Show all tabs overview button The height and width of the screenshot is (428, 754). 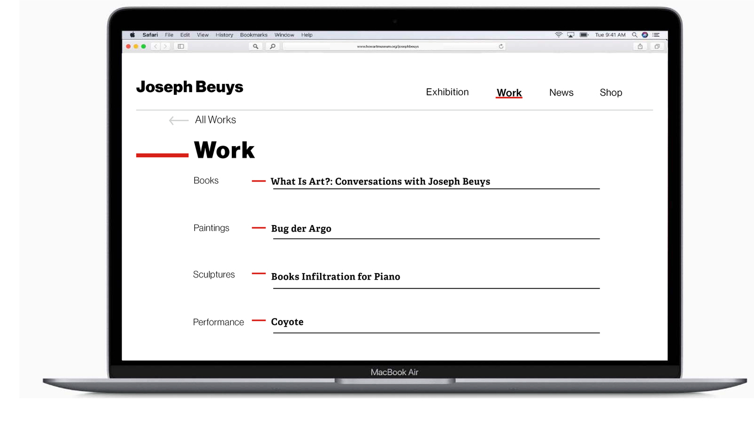point(657,46)
